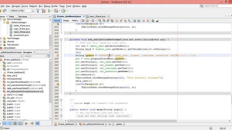Click the lightbulb hint icon at line 222

pos(58,55)
